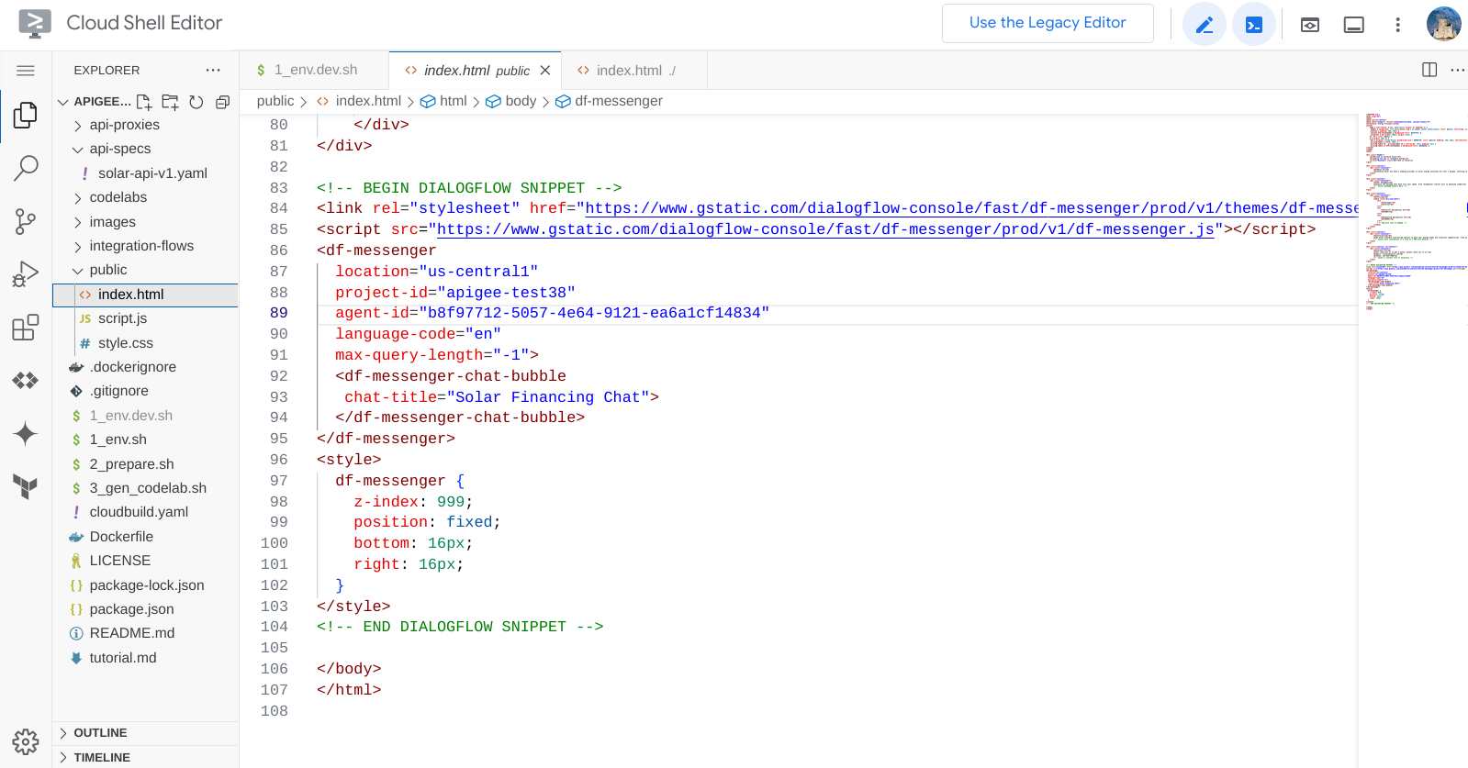Open 3_gen_codelab.sh script
Screen dimensions: 1468x768
point(148,488)
